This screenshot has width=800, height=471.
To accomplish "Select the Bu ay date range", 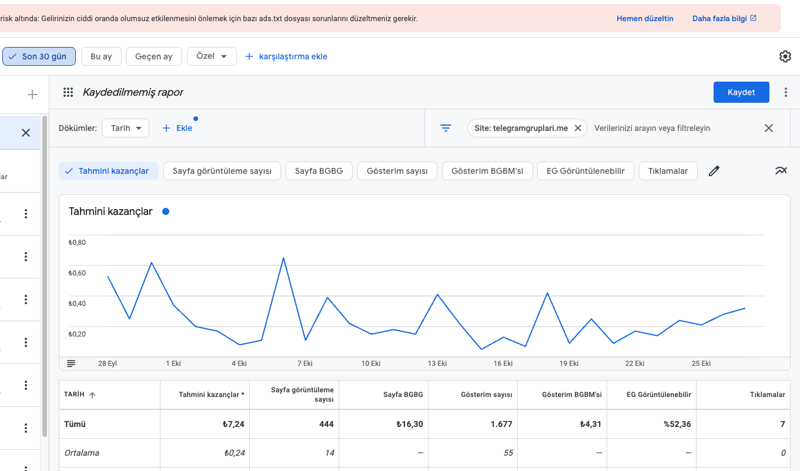I will click(x=101, y=56).
